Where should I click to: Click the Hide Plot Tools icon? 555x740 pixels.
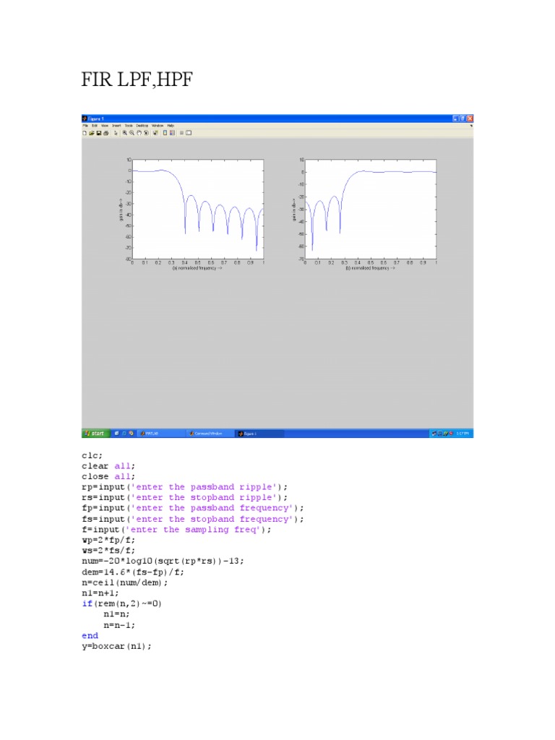tap(181, 133)
